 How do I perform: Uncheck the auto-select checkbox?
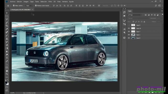14,5
